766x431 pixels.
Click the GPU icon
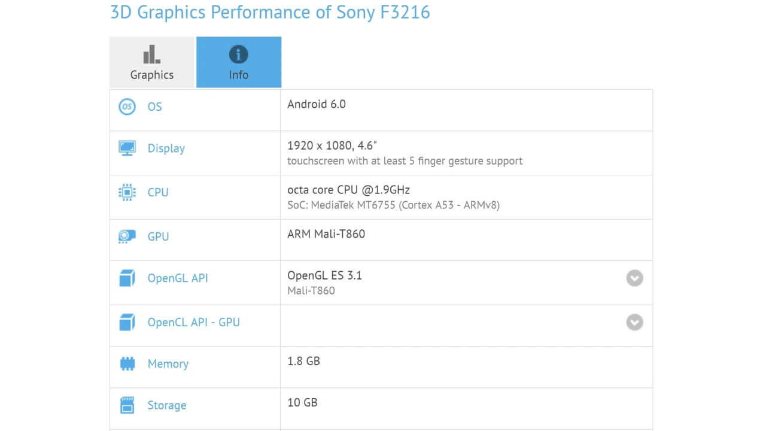coord(126,236)
